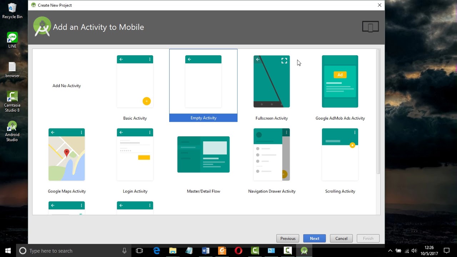Open File Explorer from the taskbar
The width and height of the screenshot is (457, 257).
173,251
